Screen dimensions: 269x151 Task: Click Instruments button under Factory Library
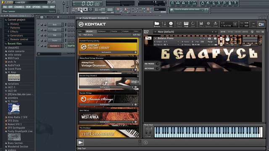[106, 52]
